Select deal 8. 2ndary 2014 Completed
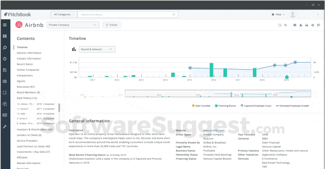Viewport: 325px width, 169px height. pos(35,123)
